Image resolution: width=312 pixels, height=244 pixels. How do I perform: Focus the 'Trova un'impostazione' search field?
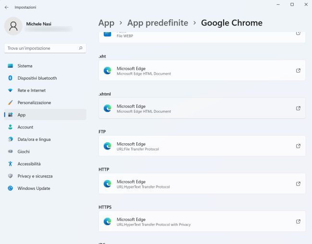pos(45,48)
